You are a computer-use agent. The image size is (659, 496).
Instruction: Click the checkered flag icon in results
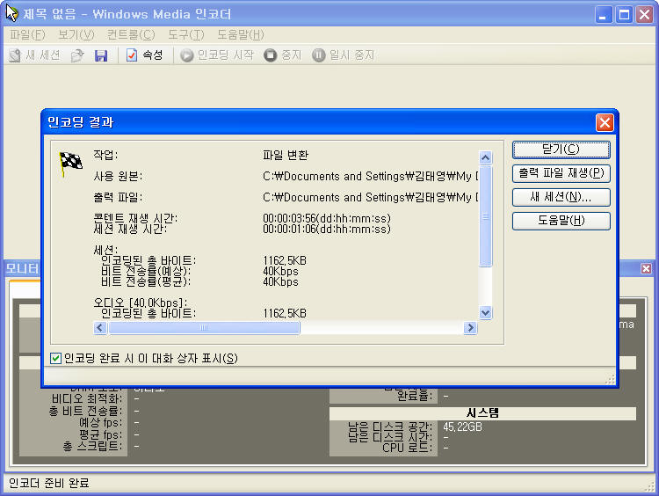coord(70,164)
